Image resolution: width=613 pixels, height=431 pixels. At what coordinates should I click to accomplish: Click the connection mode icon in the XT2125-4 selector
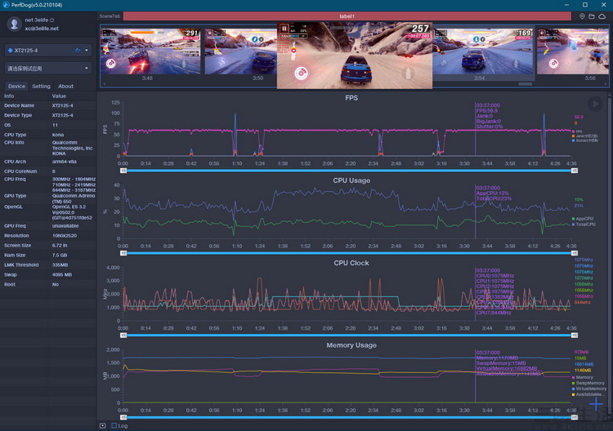(78, 50)
